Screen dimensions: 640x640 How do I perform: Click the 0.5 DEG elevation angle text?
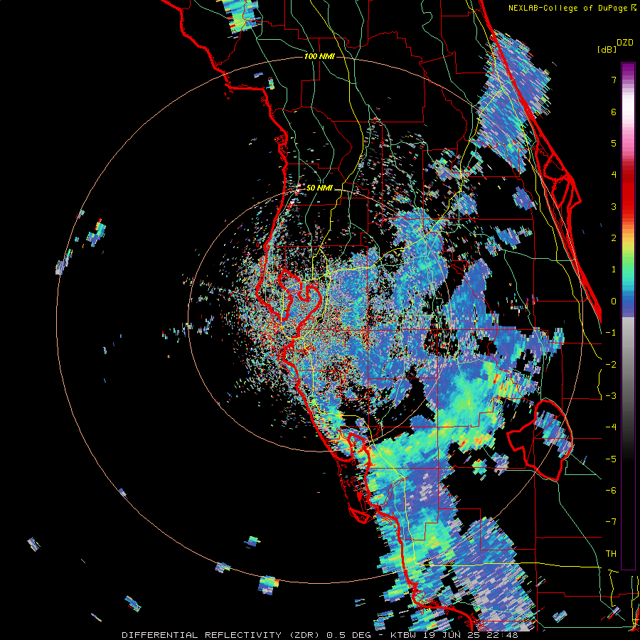click(349, 635)
